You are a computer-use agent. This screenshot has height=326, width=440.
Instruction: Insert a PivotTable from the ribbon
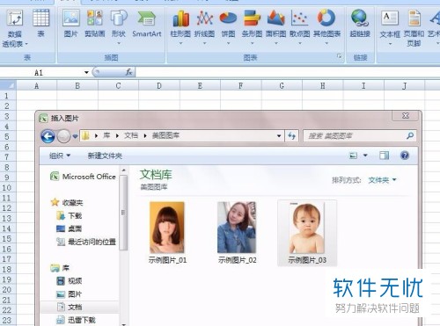[15, 28]
